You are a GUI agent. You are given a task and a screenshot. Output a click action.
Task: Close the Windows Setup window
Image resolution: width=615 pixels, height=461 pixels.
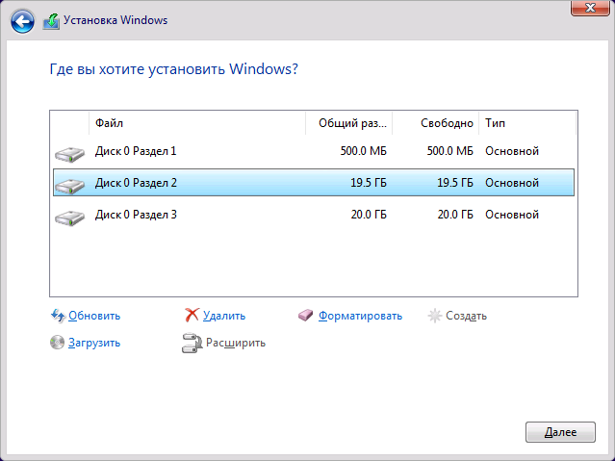[590, 8]
